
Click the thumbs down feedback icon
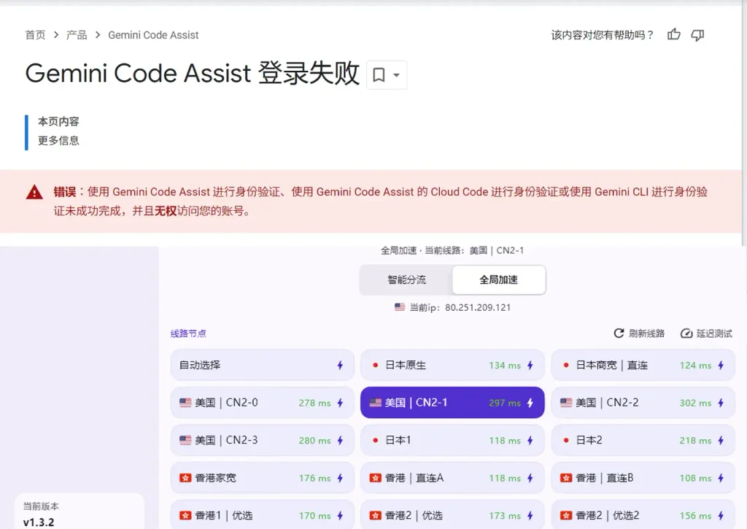click(x=697, y=35)
